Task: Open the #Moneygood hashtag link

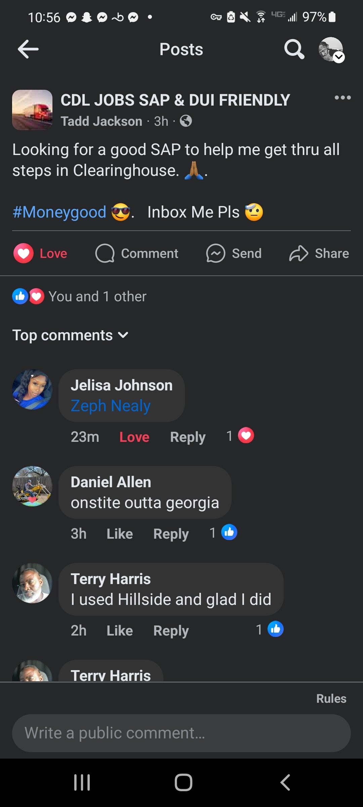Action: (59, 212)
